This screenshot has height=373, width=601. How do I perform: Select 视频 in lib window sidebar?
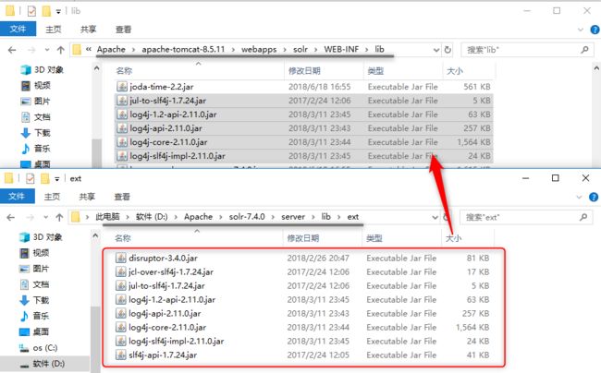click(x=36, y=85)
